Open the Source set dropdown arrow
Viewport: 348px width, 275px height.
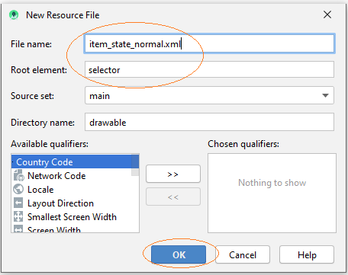coord(325,95)
